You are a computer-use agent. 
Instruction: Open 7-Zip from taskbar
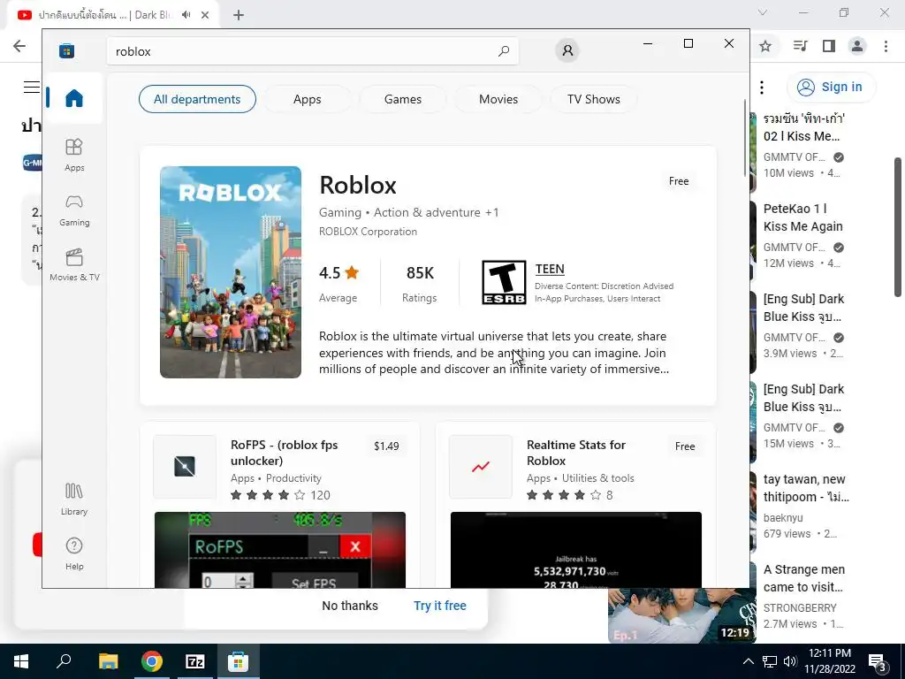pyautogui.click(x=195, y=661)
